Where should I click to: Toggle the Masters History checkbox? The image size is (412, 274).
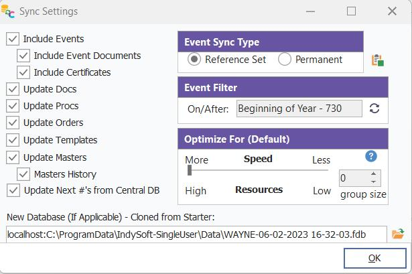[23, 174]
